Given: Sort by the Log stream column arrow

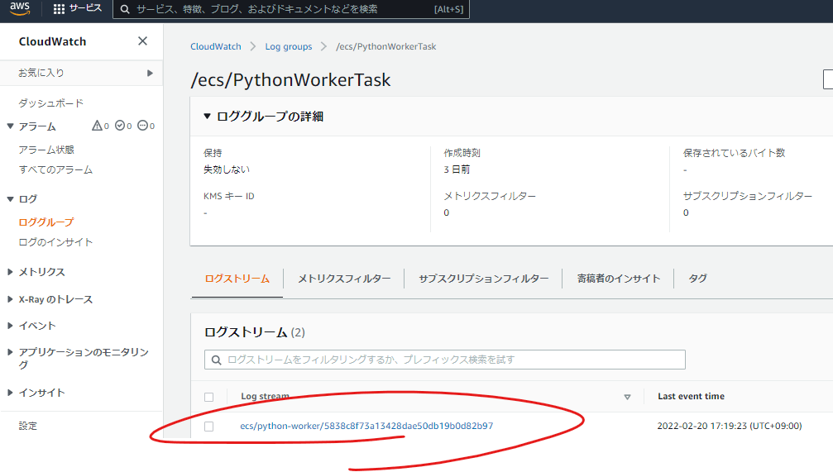Looking at the screenshot, I should pos(627,397).
